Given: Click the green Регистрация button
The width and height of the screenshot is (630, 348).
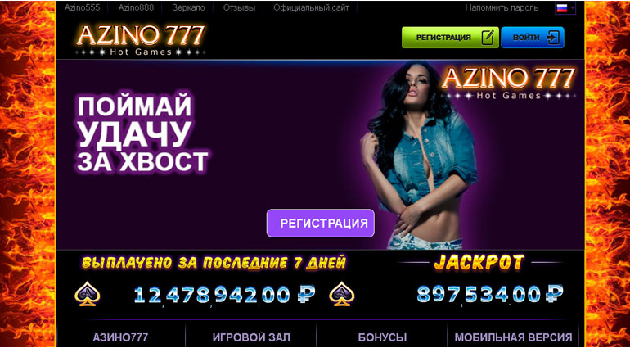Looking at the screenshot, I should [x=450, y=38].
